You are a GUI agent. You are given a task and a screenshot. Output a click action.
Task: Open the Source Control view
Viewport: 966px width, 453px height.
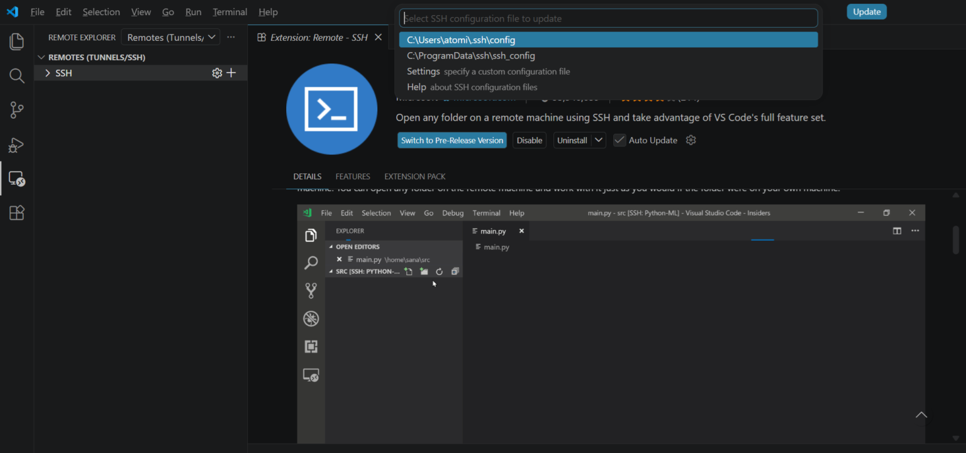[x=17, y=111]
